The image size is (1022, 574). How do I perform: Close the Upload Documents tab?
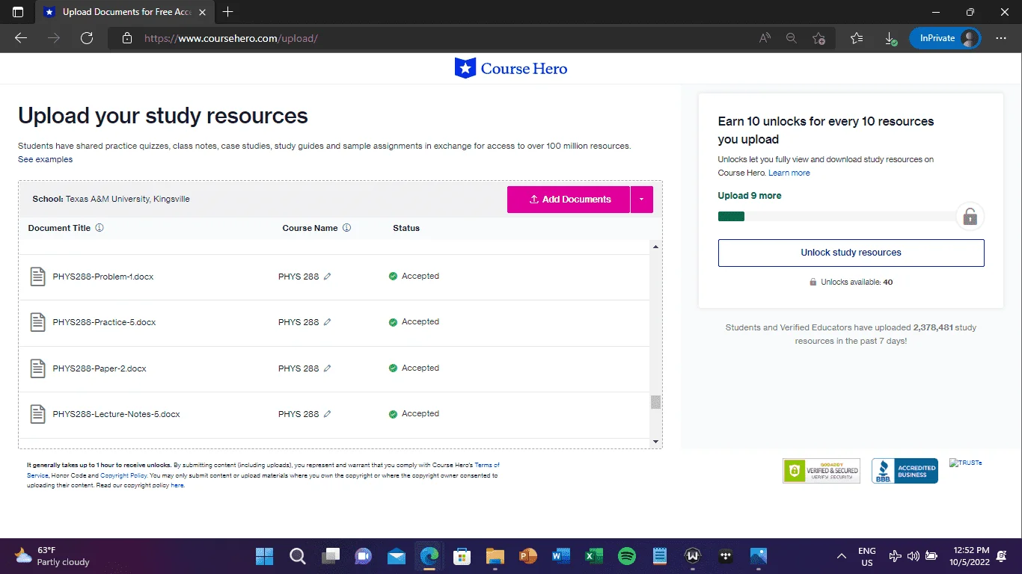tap(202, 12)
